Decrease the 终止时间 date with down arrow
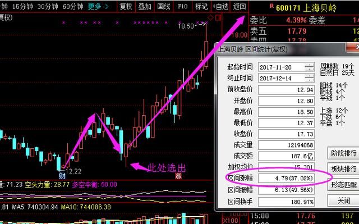 [x=310, y=80]
